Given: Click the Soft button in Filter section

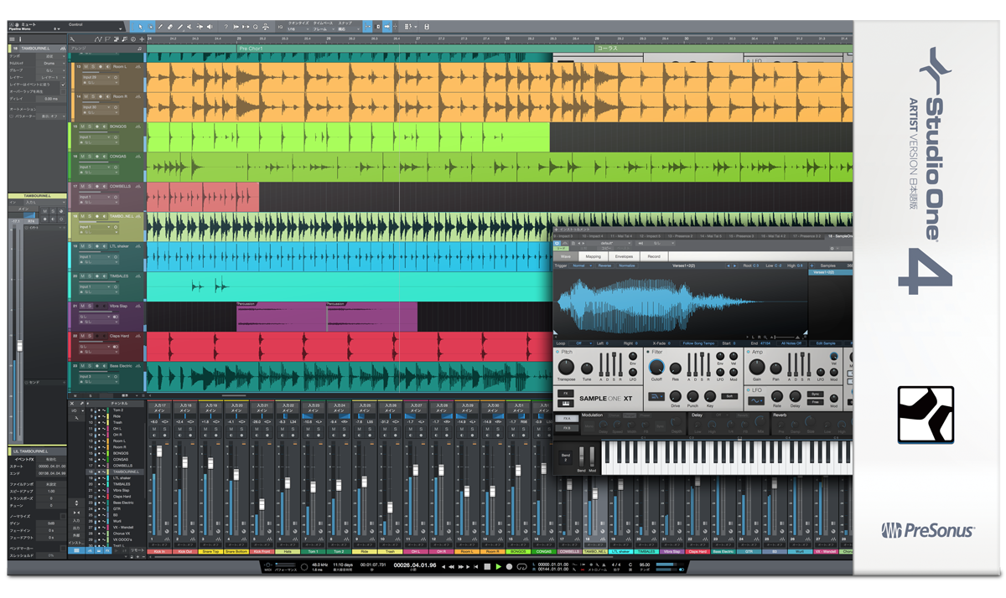Looking at the screenshot, I should tap(729, 396).
